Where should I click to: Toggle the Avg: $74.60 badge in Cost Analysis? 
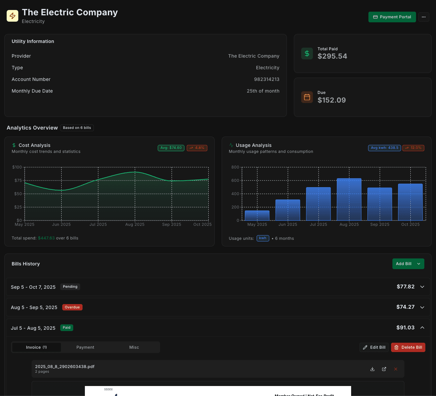171,148
